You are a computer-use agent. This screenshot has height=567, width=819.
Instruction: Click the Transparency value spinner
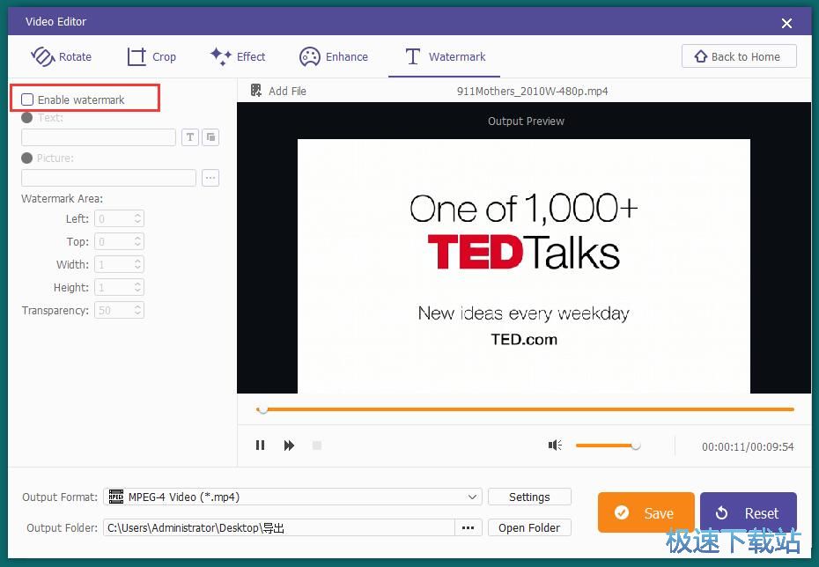pyautogui.click(x=119, y=311)
